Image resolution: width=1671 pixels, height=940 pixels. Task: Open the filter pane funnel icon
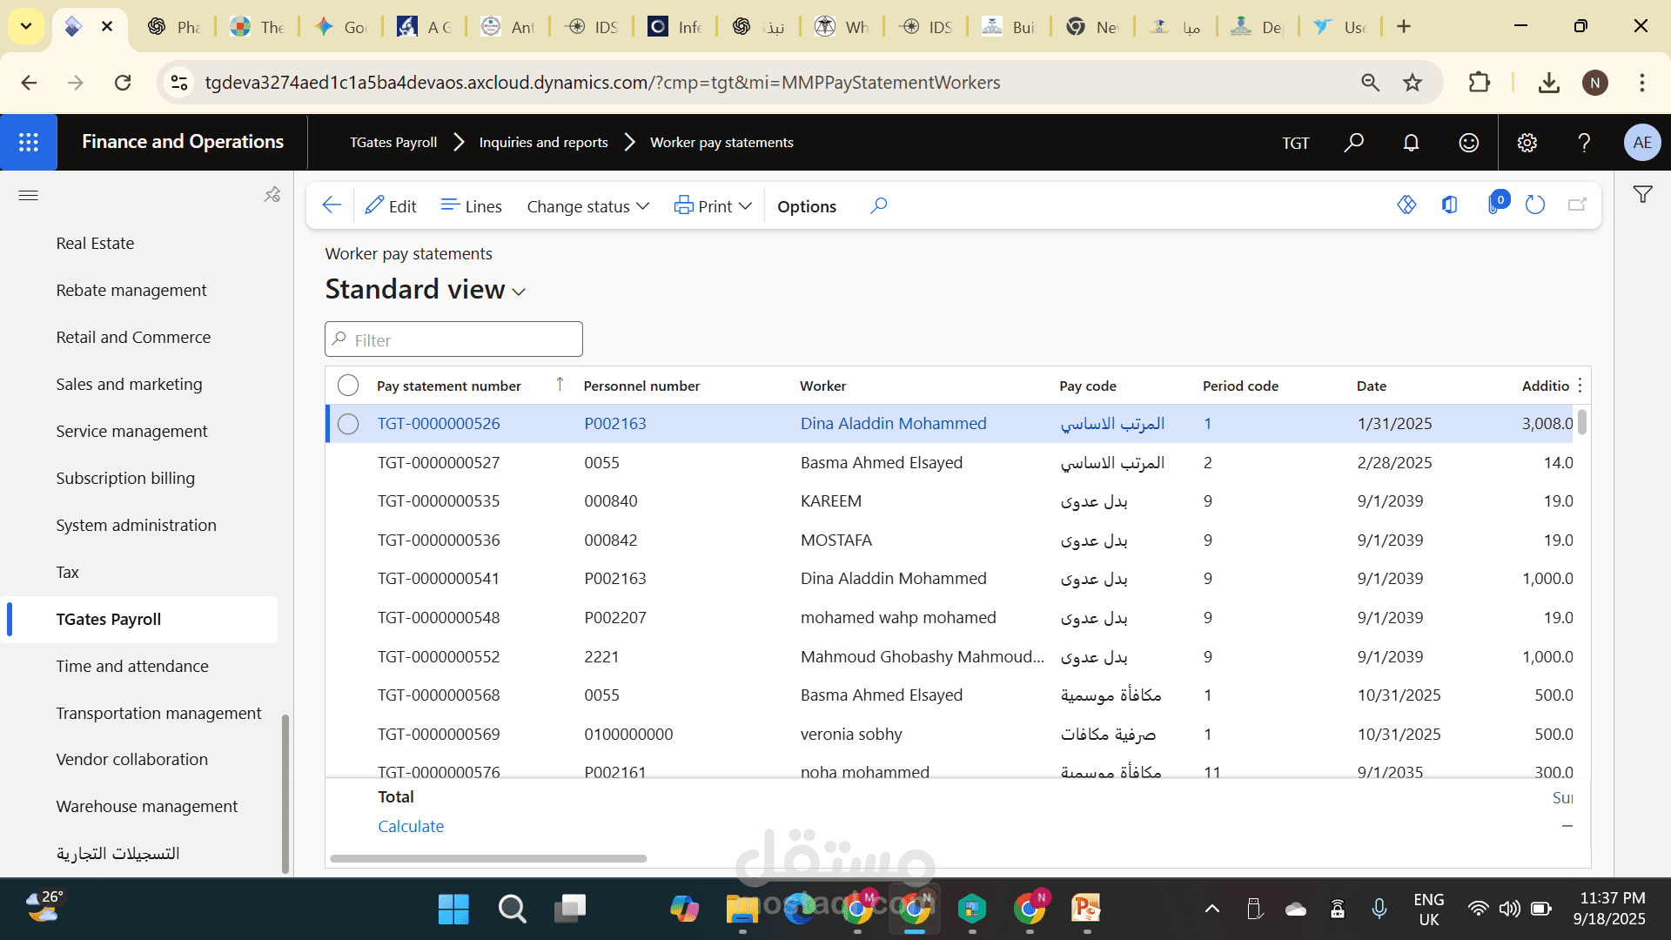1642,195
